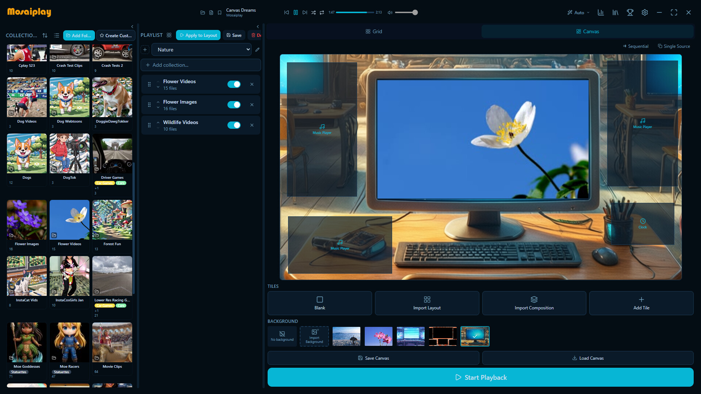The image size is (701, 394).
Task: Enable Single Source mode
Action: coord(674,46)
